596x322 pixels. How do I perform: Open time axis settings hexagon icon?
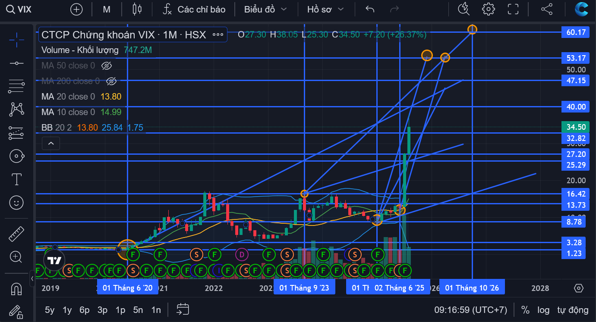579,288
